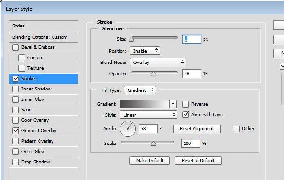
Task: Click the Scale percent input field
Action: coord(191,144)
